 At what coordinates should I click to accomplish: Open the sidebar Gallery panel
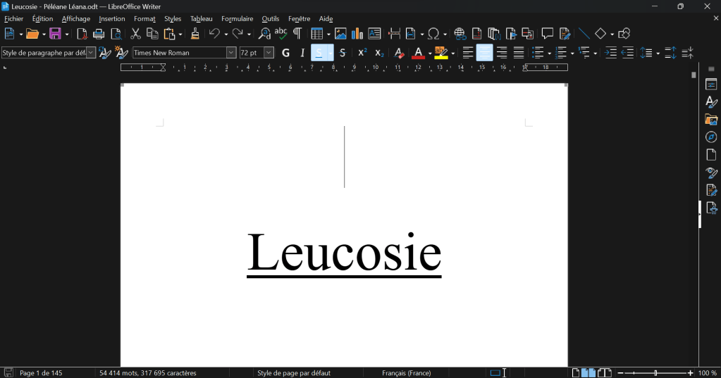click(711, 120)
